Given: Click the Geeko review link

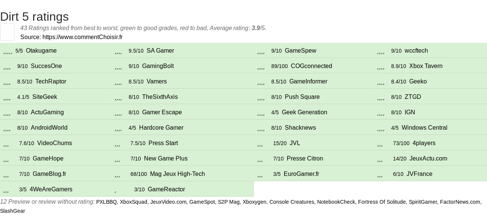Looking at the screenshot, I should 418,82.
